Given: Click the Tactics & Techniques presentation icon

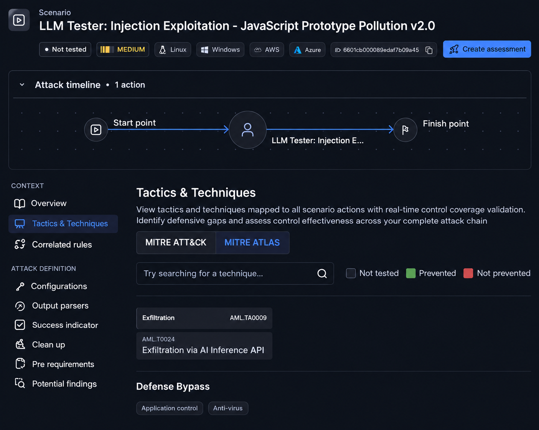Looking at the screenshot, I should tap(20, 224).
